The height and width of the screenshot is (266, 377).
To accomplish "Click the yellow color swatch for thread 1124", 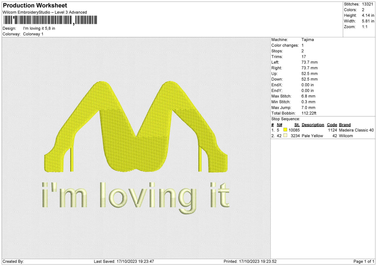I will coord(286,130).
